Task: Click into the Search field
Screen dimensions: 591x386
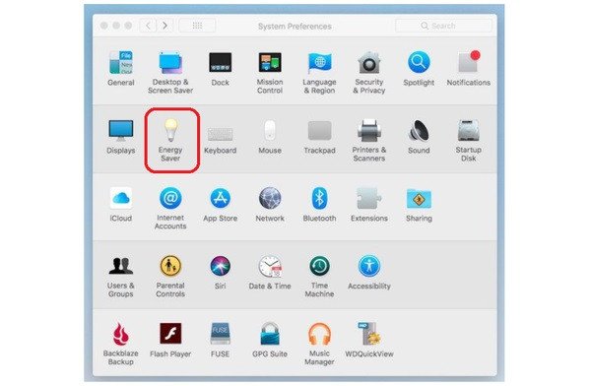Action: pos(443,26)
